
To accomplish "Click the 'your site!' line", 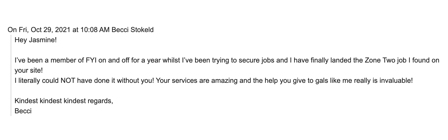I will (x=29, y=71).
